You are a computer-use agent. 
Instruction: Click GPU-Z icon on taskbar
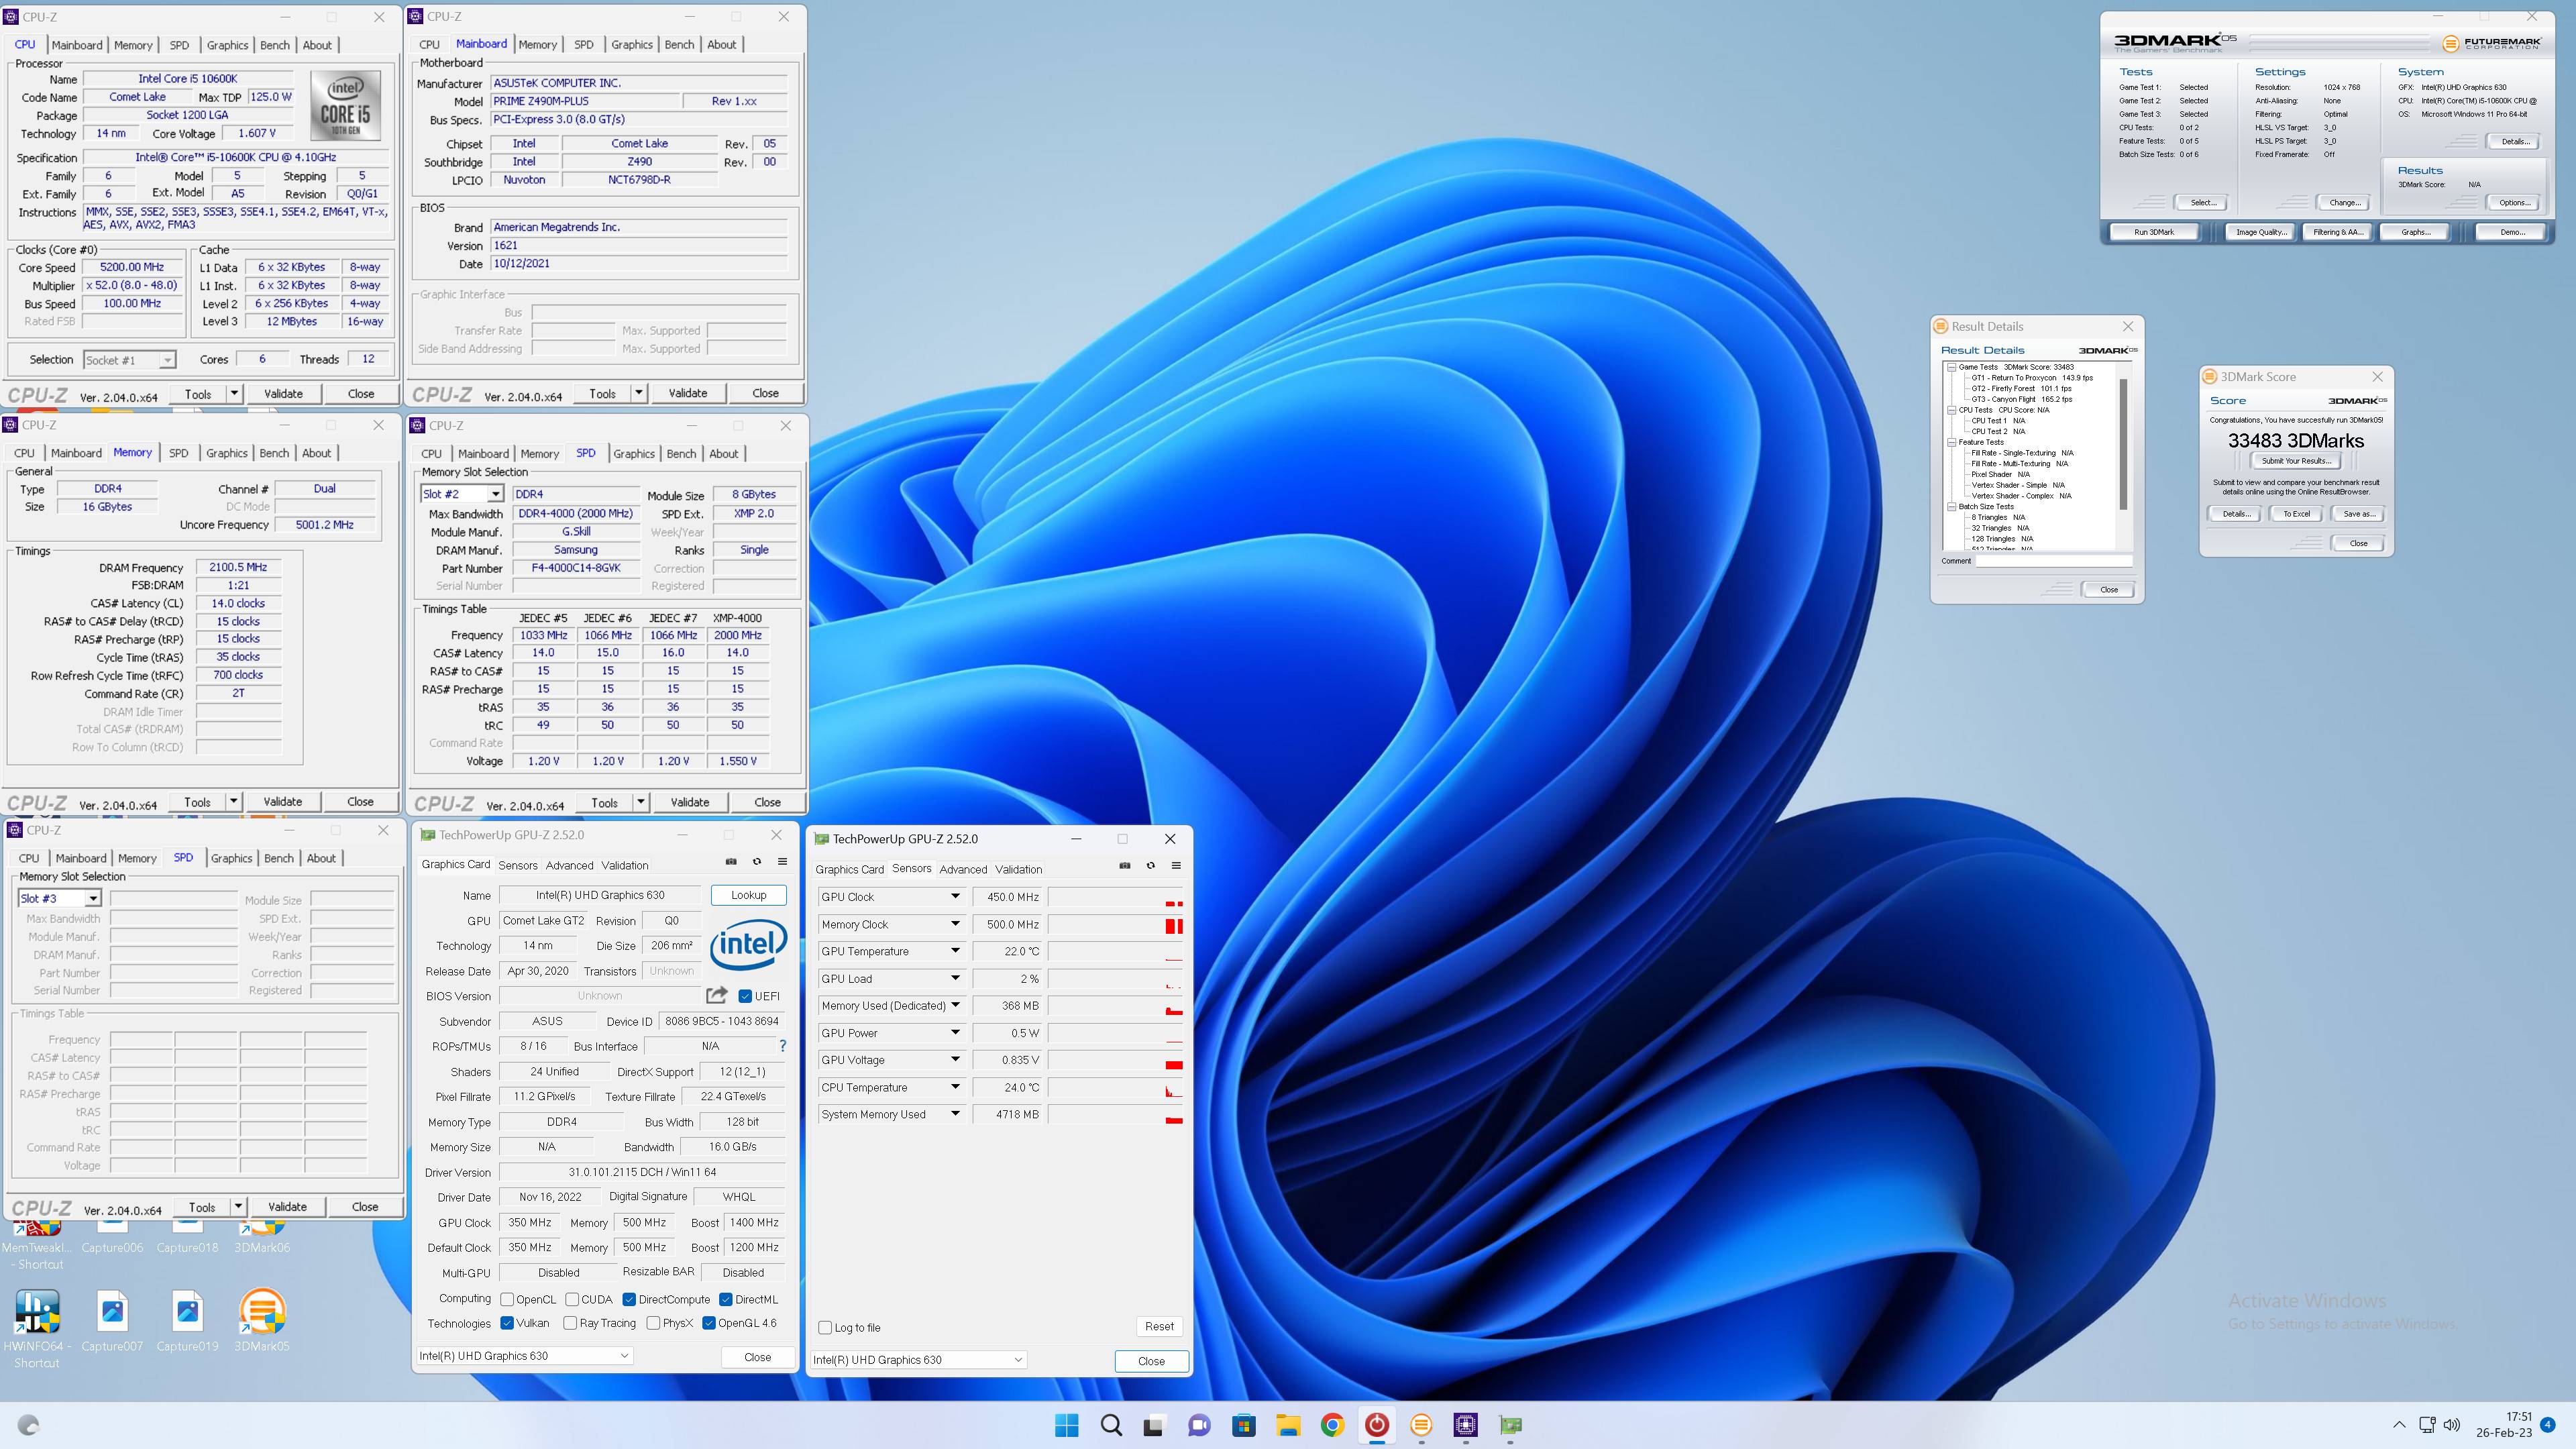[1510, 1425]
